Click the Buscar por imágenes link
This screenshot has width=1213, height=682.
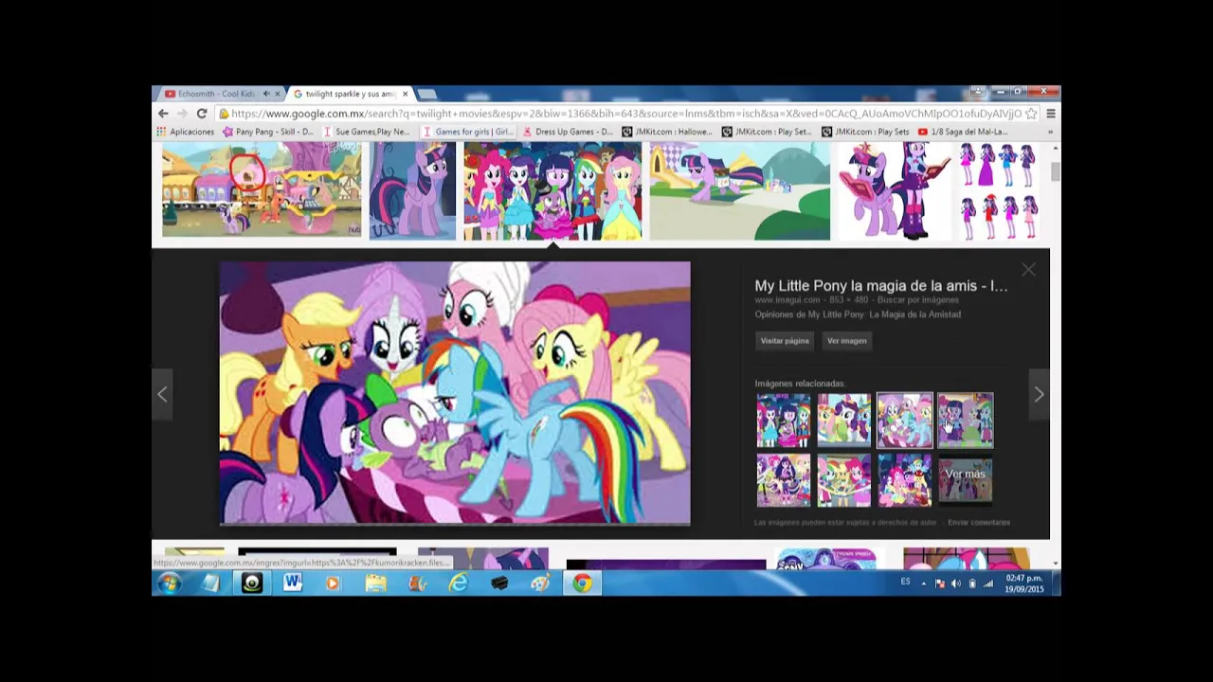918,300
